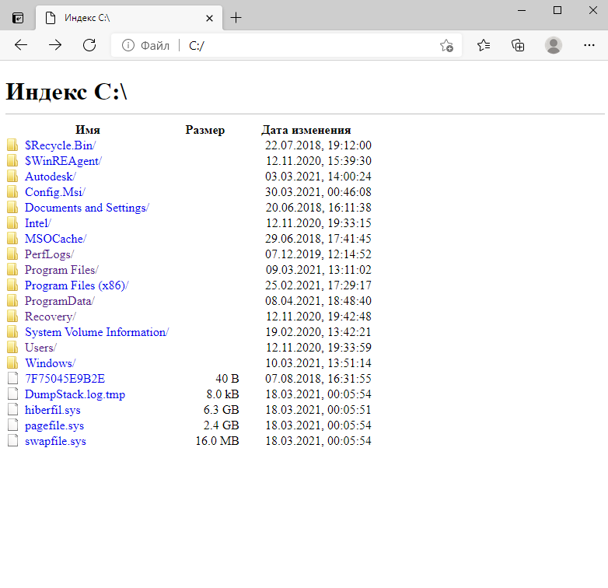Click the Forward navigation arrow
Image resolution: width=608 pixels, height=588 pixels.
[x=55, y=45]
